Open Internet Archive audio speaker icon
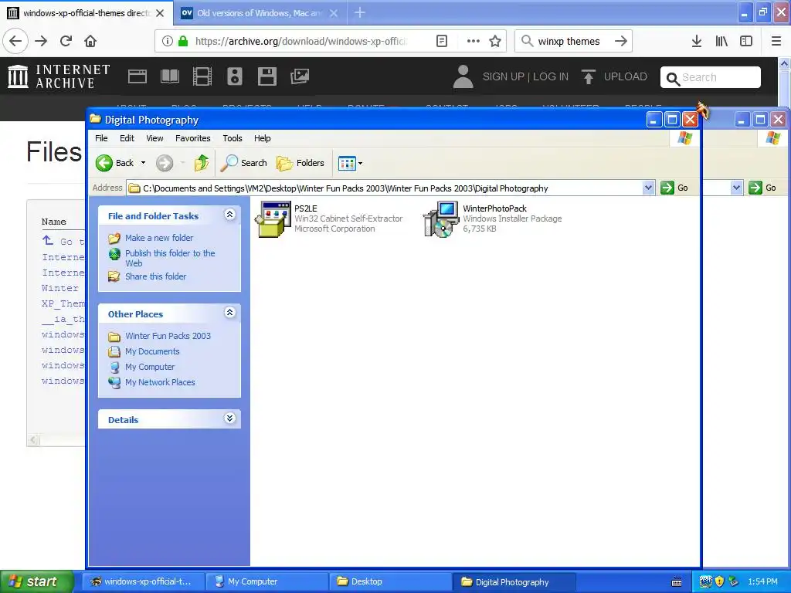The image size is (791, 593). click(x=235, y=76)
